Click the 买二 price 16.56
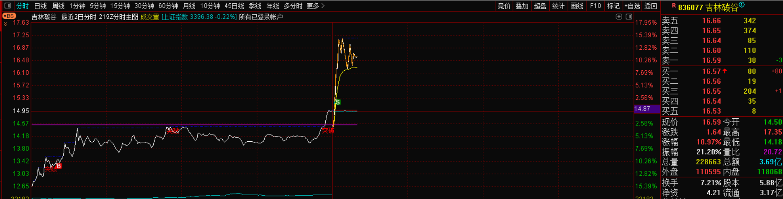This screenshot has width=783, height=199. (711, 82)
